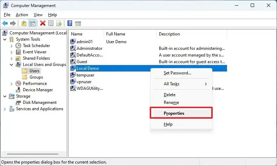
Task: Click the tree pane horizontal scrollbar
Action: tap(33, 154)
